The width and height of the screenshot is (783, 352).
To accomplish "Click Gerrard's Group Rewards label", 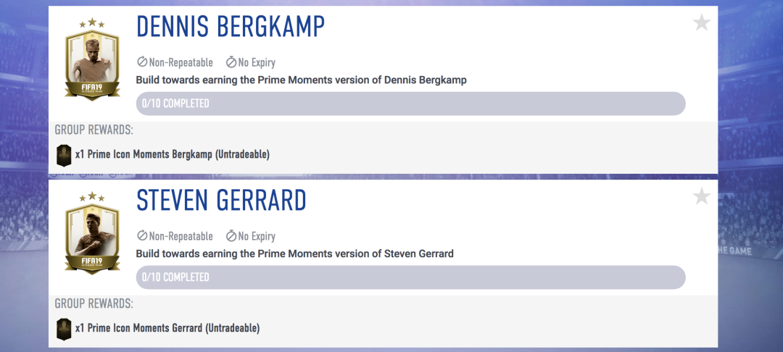I will click(x=94, y=303).
